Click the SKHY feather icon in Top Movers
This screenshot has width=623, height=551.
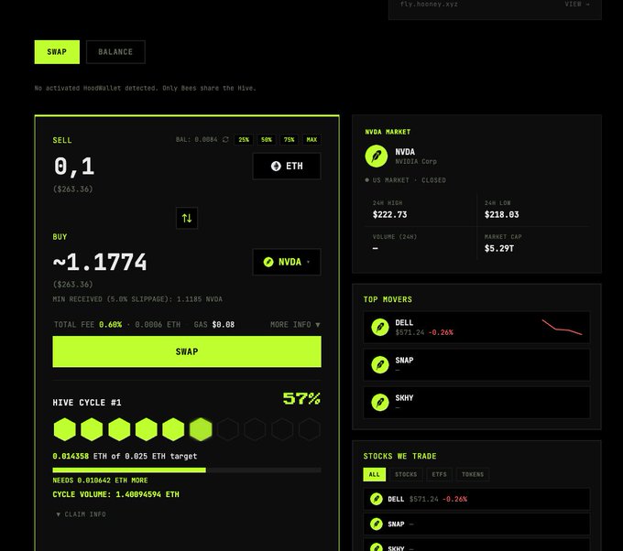pyautogui.click(x=380, y=403)
